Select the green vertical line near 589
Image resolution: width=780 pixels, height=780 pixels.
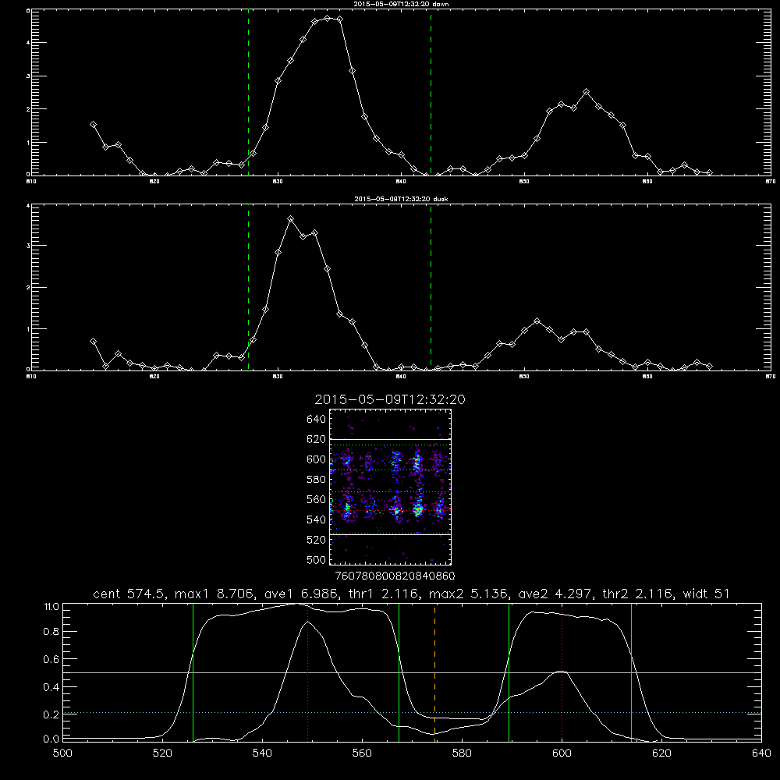(509, 672)
